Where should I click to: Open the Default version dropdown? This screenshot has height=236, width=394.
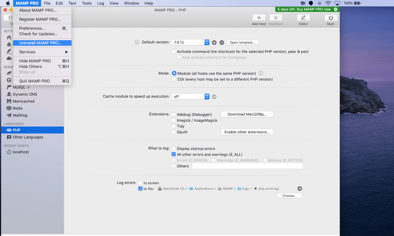click(190, 42)
